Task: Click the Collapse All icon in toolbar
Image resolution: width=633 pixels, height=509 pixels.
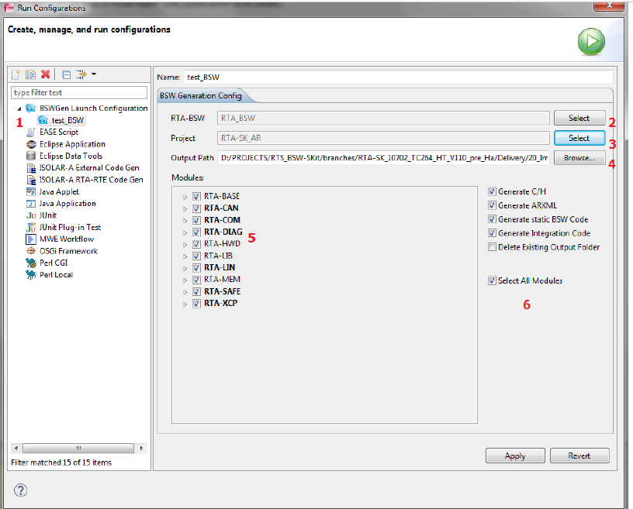Action: pyautogui.click(x=67, y=74)
